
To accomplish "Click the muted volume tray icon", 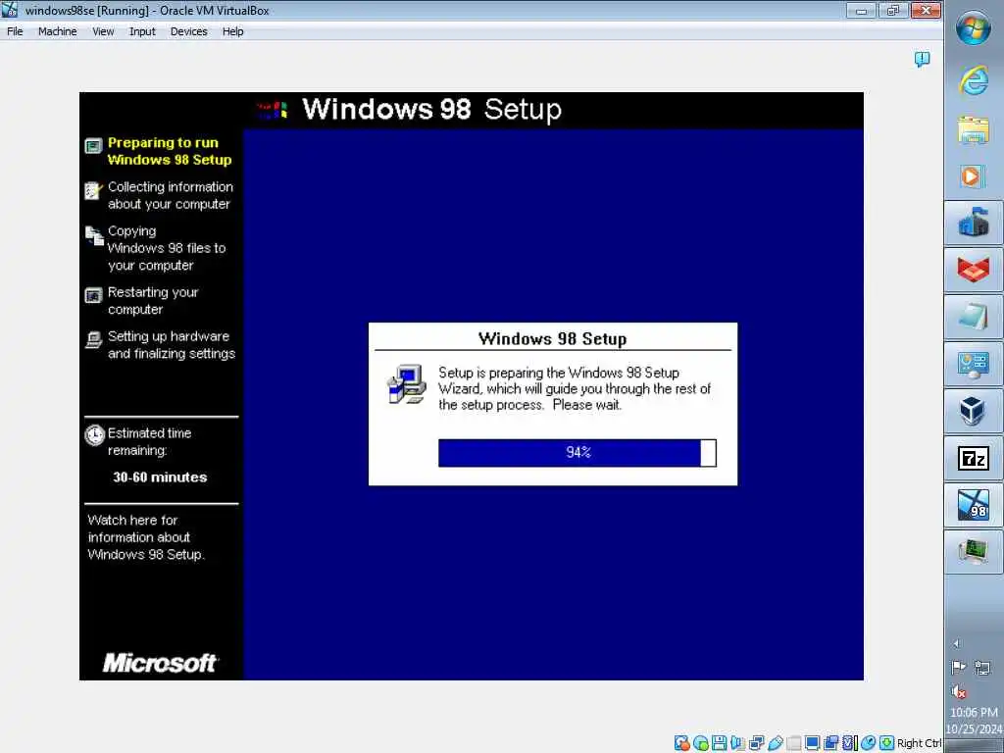I will click(x=959, y=691).
